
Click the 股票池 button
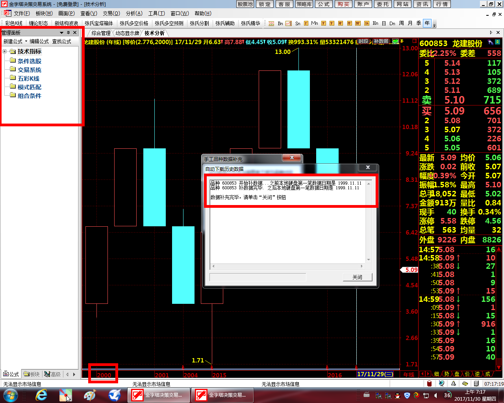point(245,4)
